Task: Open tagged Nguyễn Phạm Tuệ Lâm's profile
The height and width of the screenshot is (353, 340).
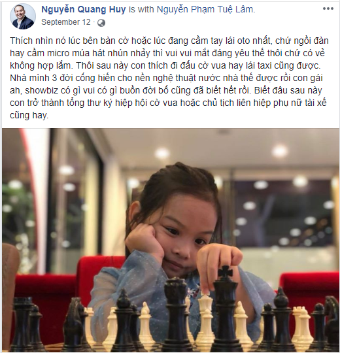Action: [x=206, y=9]
